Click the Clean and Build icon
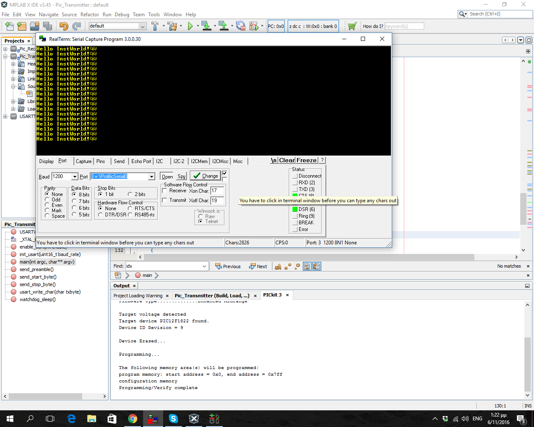 pos(172,26)
